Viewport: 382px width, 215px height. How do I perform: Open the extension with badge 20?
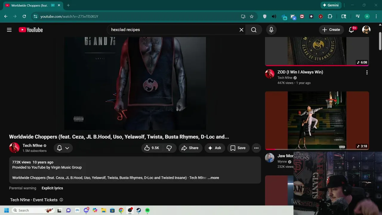tap(284, 17)
